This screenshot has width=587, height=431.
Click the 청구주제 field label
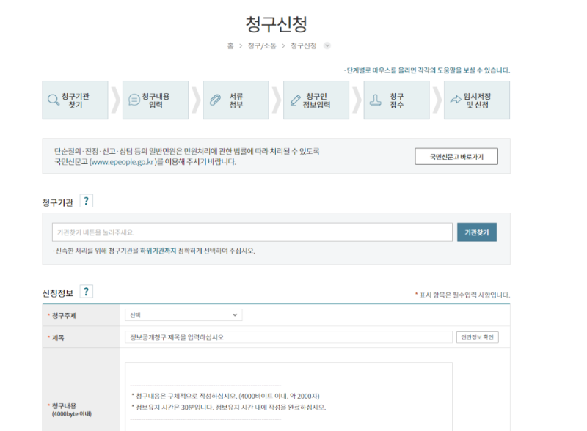64,315
